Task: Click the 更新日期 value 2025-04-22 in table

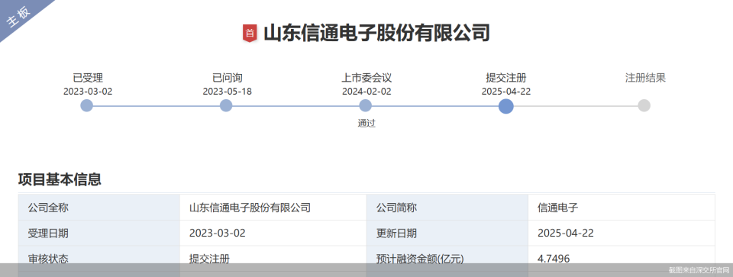Action: coord(566,233)
